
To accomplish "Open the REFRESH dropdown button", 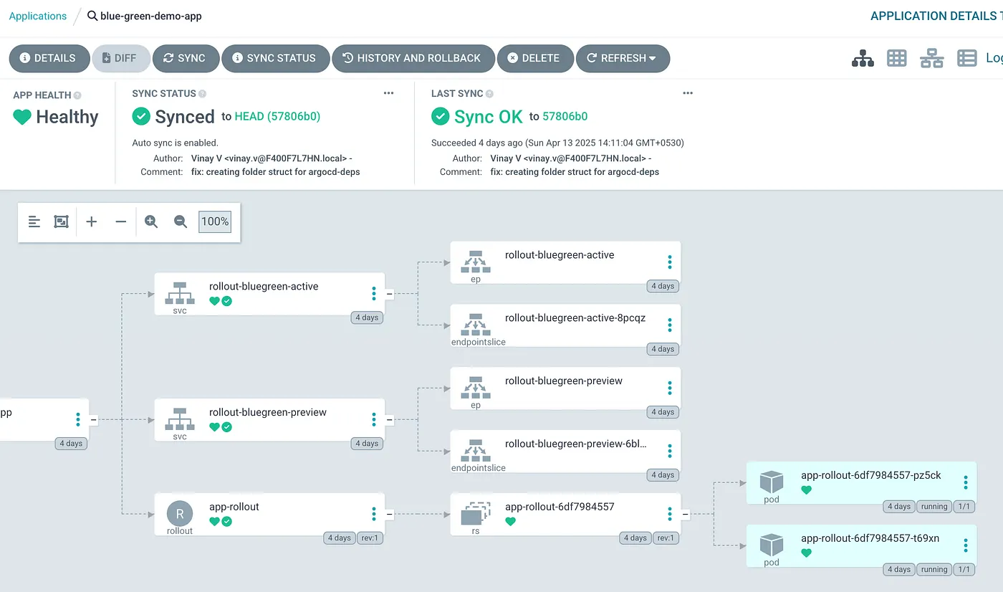I will (622, 59).
